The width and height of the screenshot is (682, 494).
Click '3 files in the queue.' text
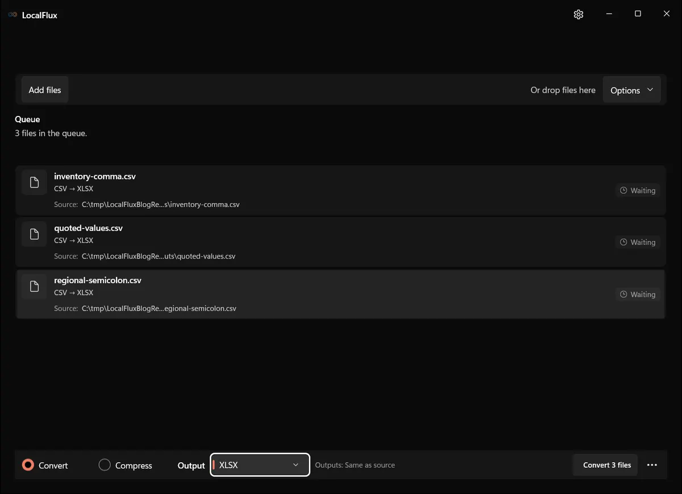tap(51, 134)
